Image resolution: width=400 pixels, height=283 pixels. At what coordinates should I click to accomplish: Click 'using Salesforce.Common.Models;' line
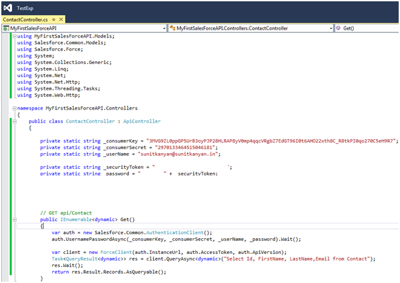(x=61, y=43)
